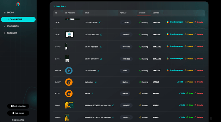Run paused Native ad 67291
Viewport: 221px width, 122px height.
pos(190,93)
